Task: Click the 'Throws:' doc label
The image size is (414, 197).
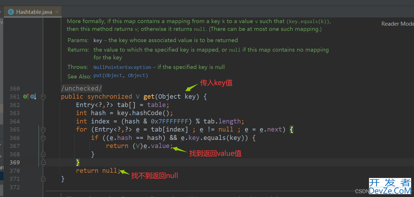Action: click(x=78, y=67)
